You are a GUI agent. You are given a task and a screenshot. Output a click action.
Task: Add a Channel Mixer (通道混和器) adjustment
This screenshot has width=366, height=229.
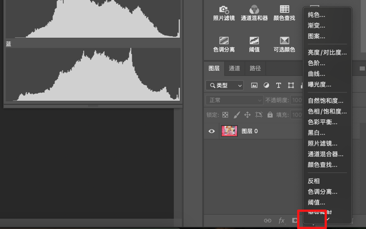tap(254, 10)
